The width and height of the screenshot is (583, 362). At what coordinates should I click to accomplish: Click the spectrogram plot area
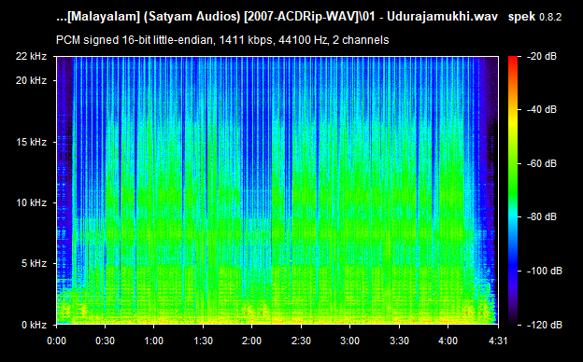pos(277,190)
